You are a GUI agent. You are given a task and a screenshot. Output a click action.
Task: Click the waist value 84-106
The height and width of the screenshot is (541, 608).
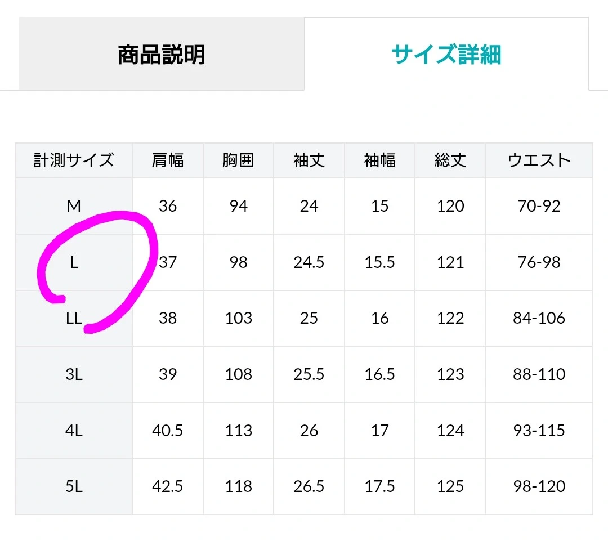click(x=539, y=319)
